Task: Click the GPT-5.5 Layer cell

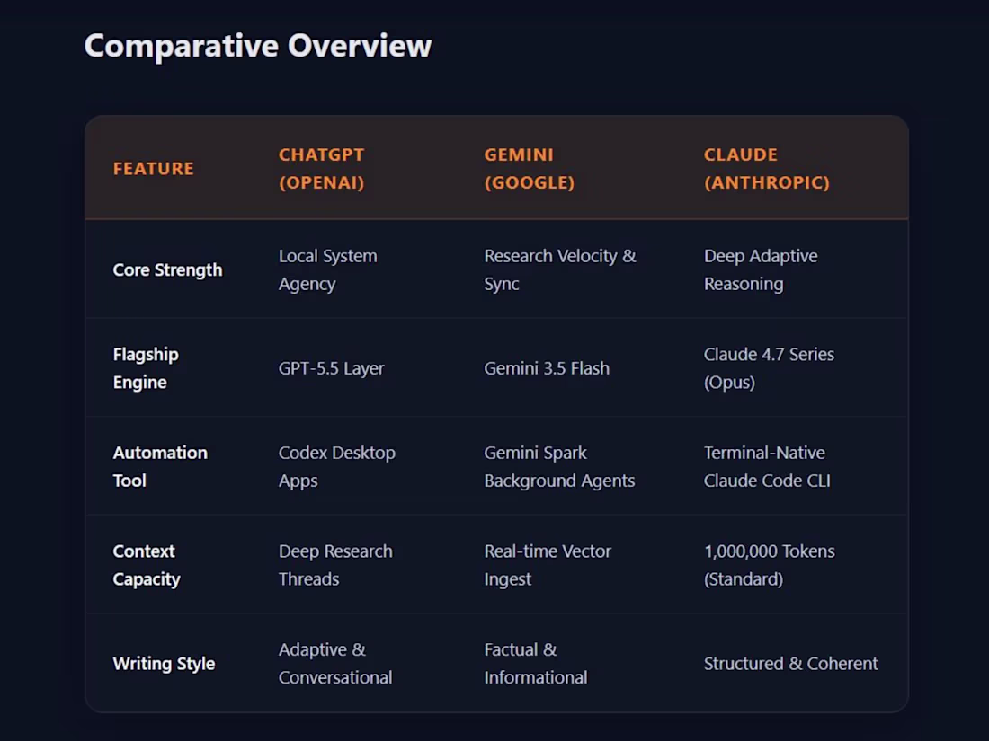Action: (331, 368)
